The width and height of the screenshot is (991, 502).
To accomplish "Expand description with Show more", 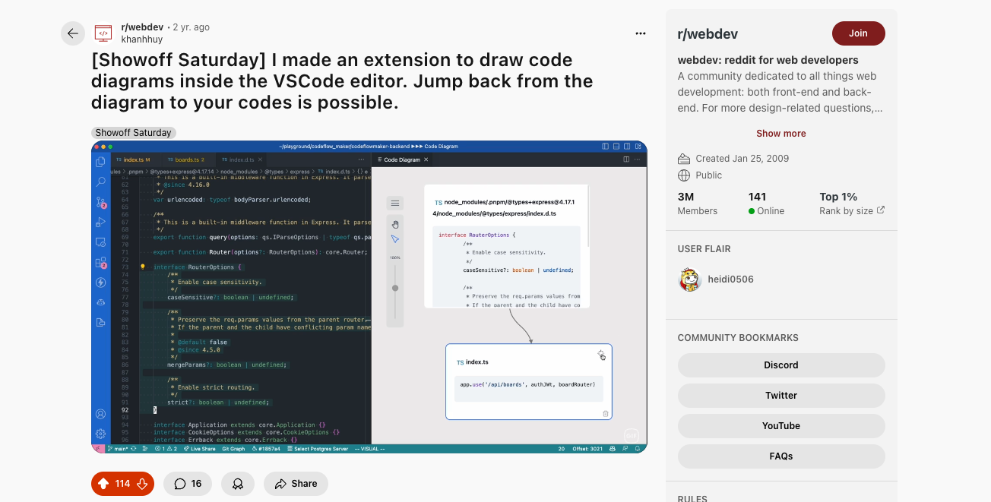I will pyautogui.click(x=781, y=133).
